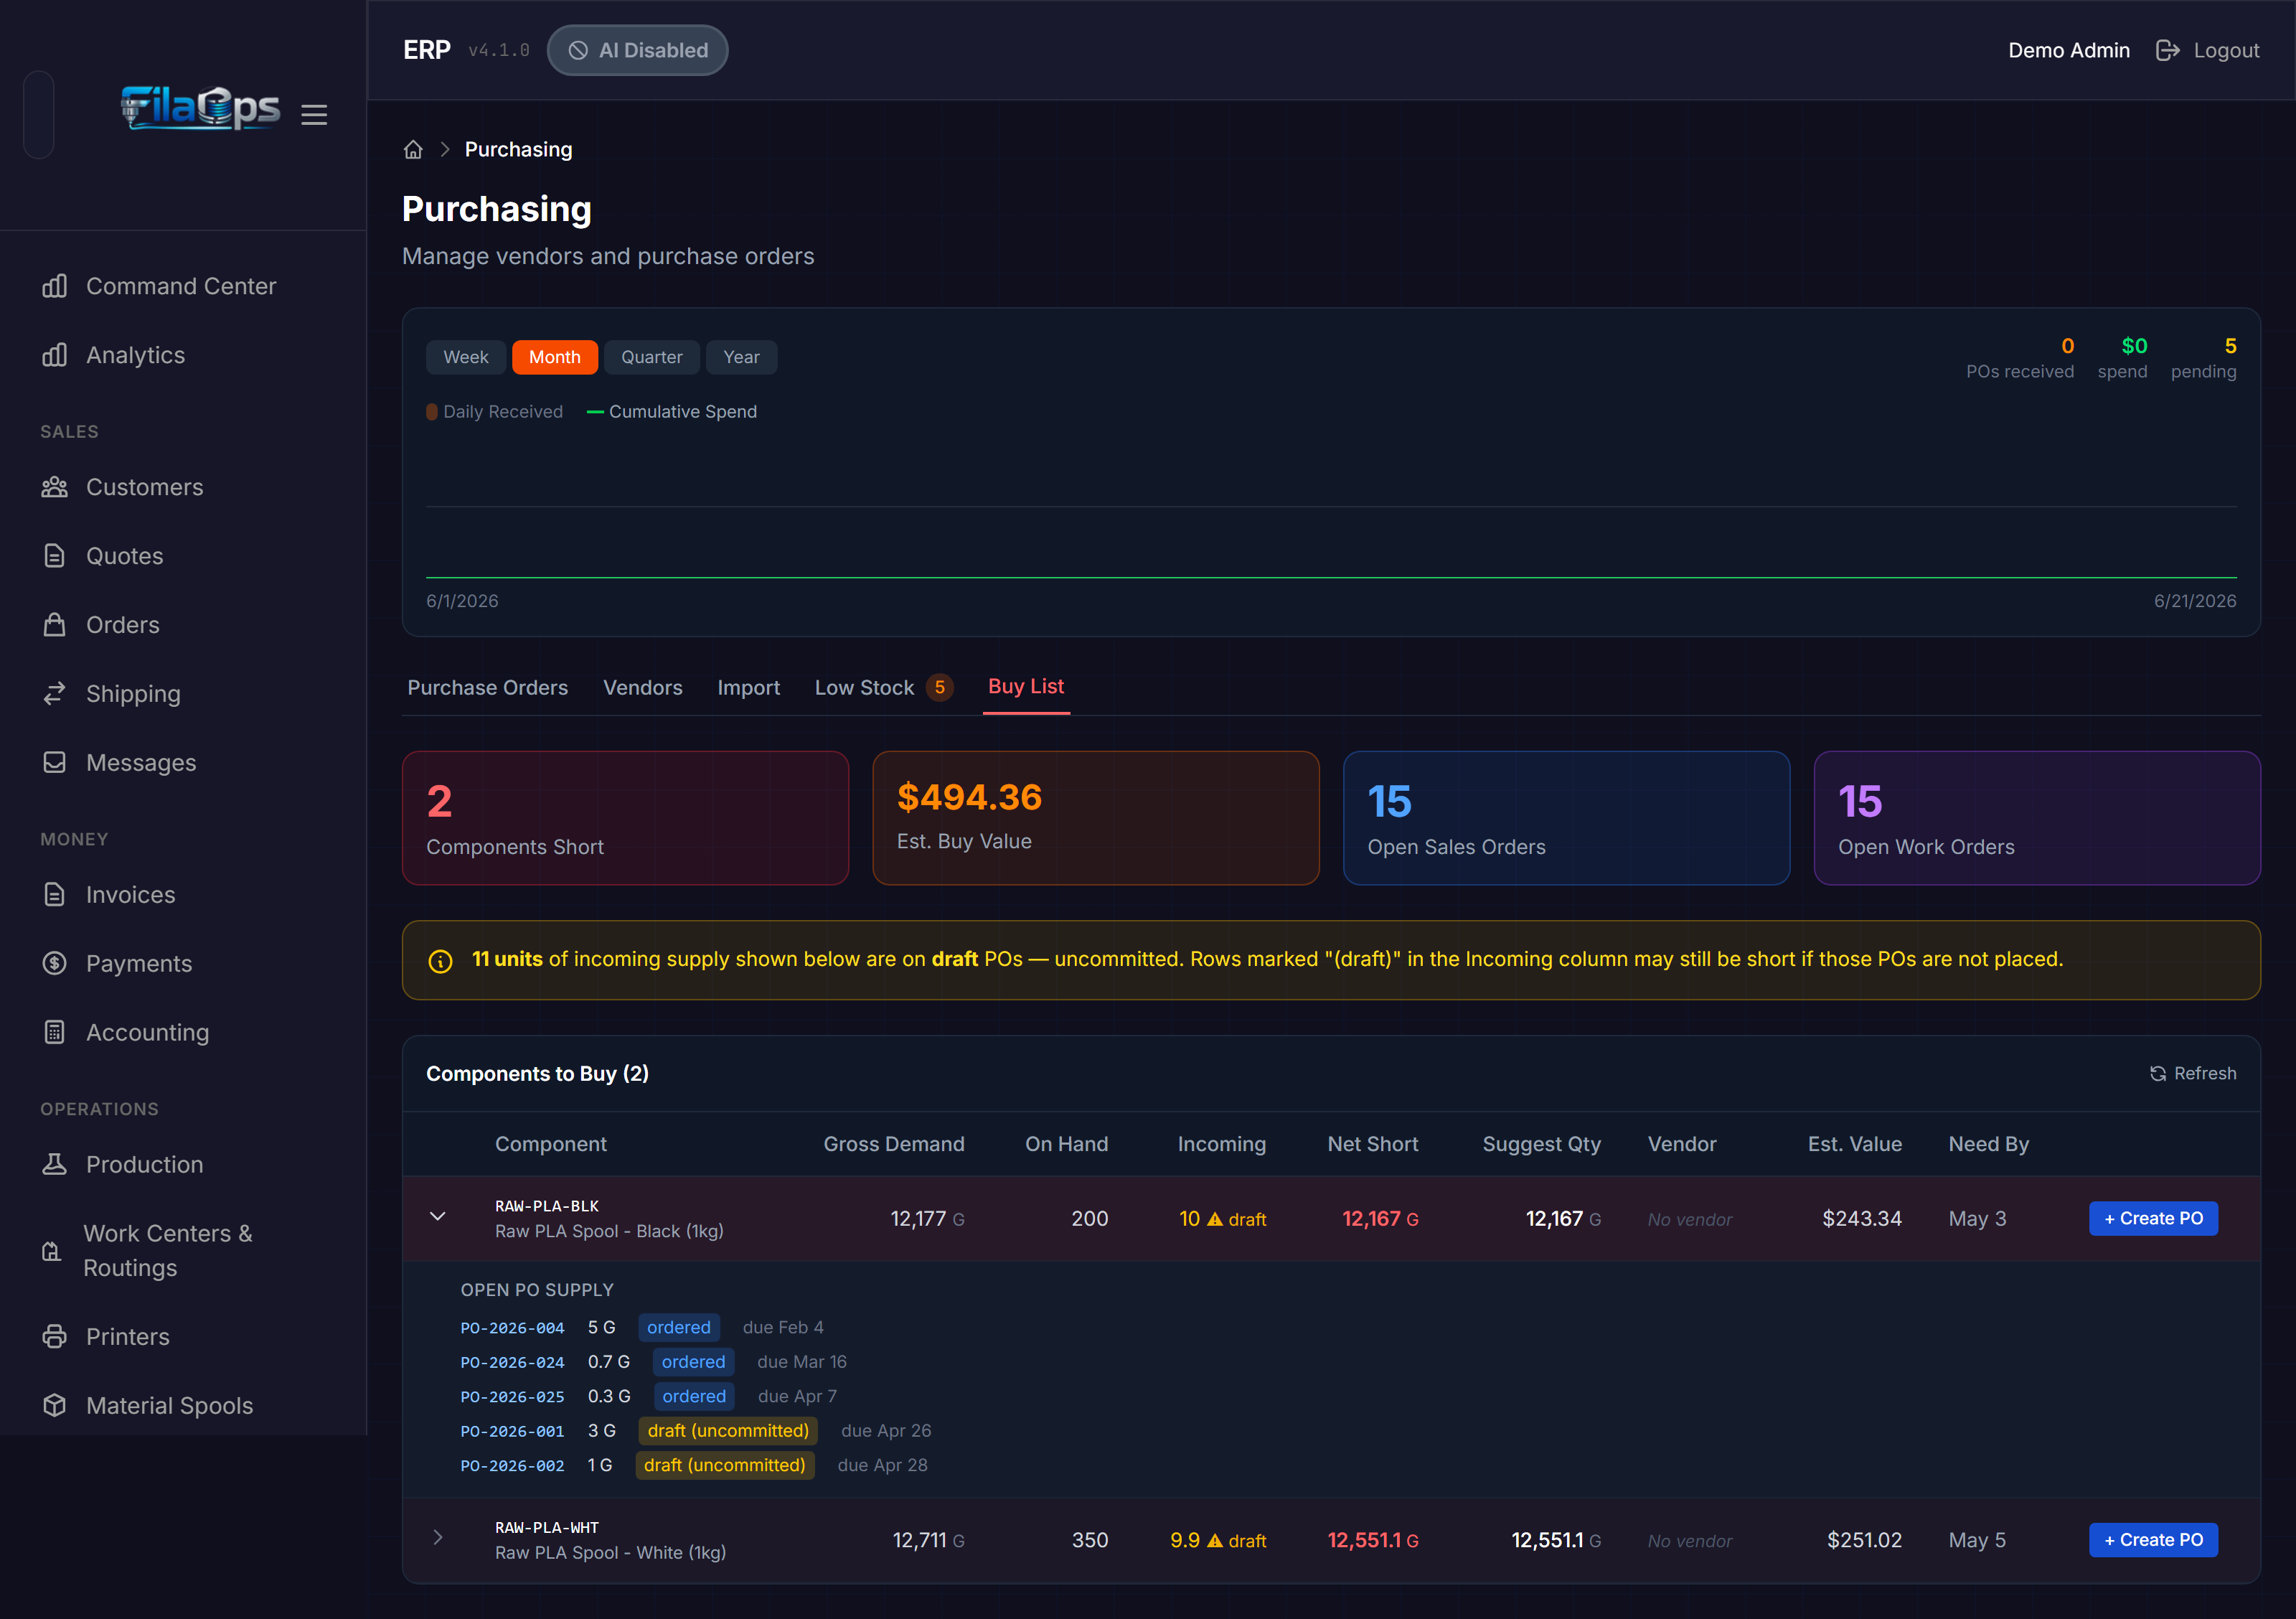Image resolution: width=2296 pixels, height=1619 pixels.
Task: Click the ordered status badge for PO-2026-004
Action: 679,1328
